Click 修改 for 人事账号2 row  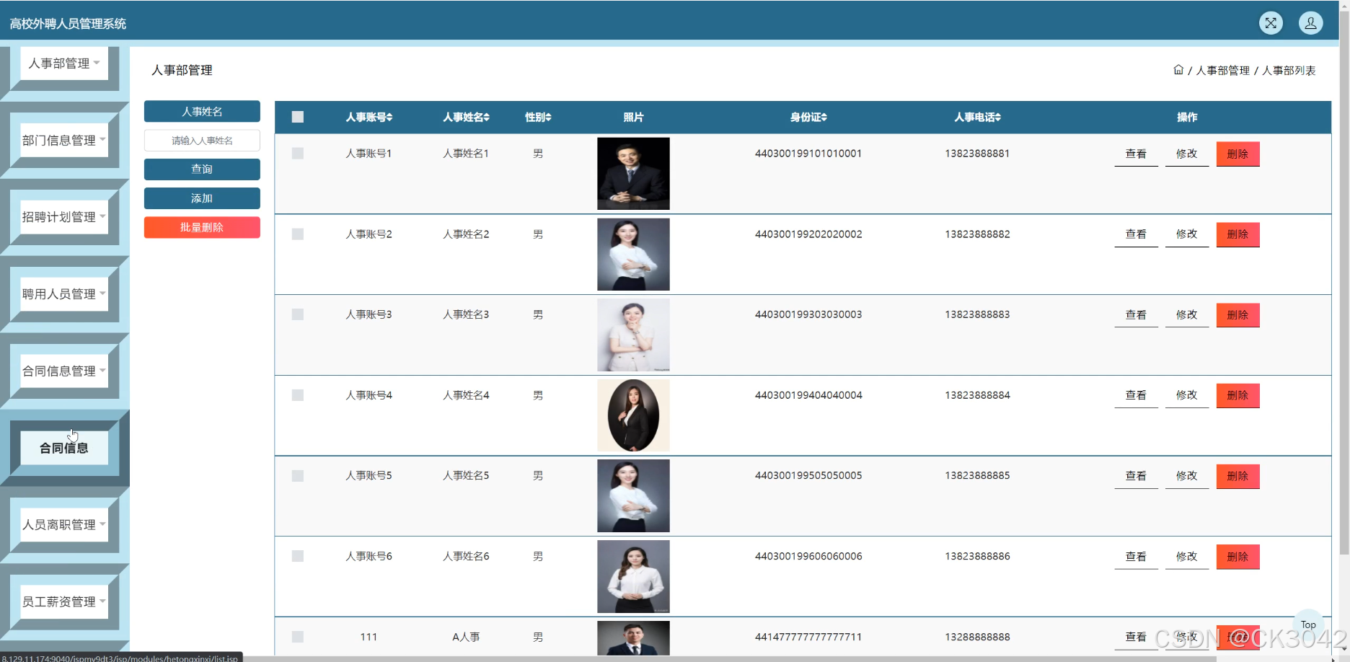pos(1186,234)
